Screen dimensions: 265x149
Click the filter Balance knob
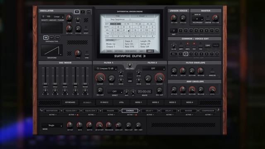click(130, 65)
